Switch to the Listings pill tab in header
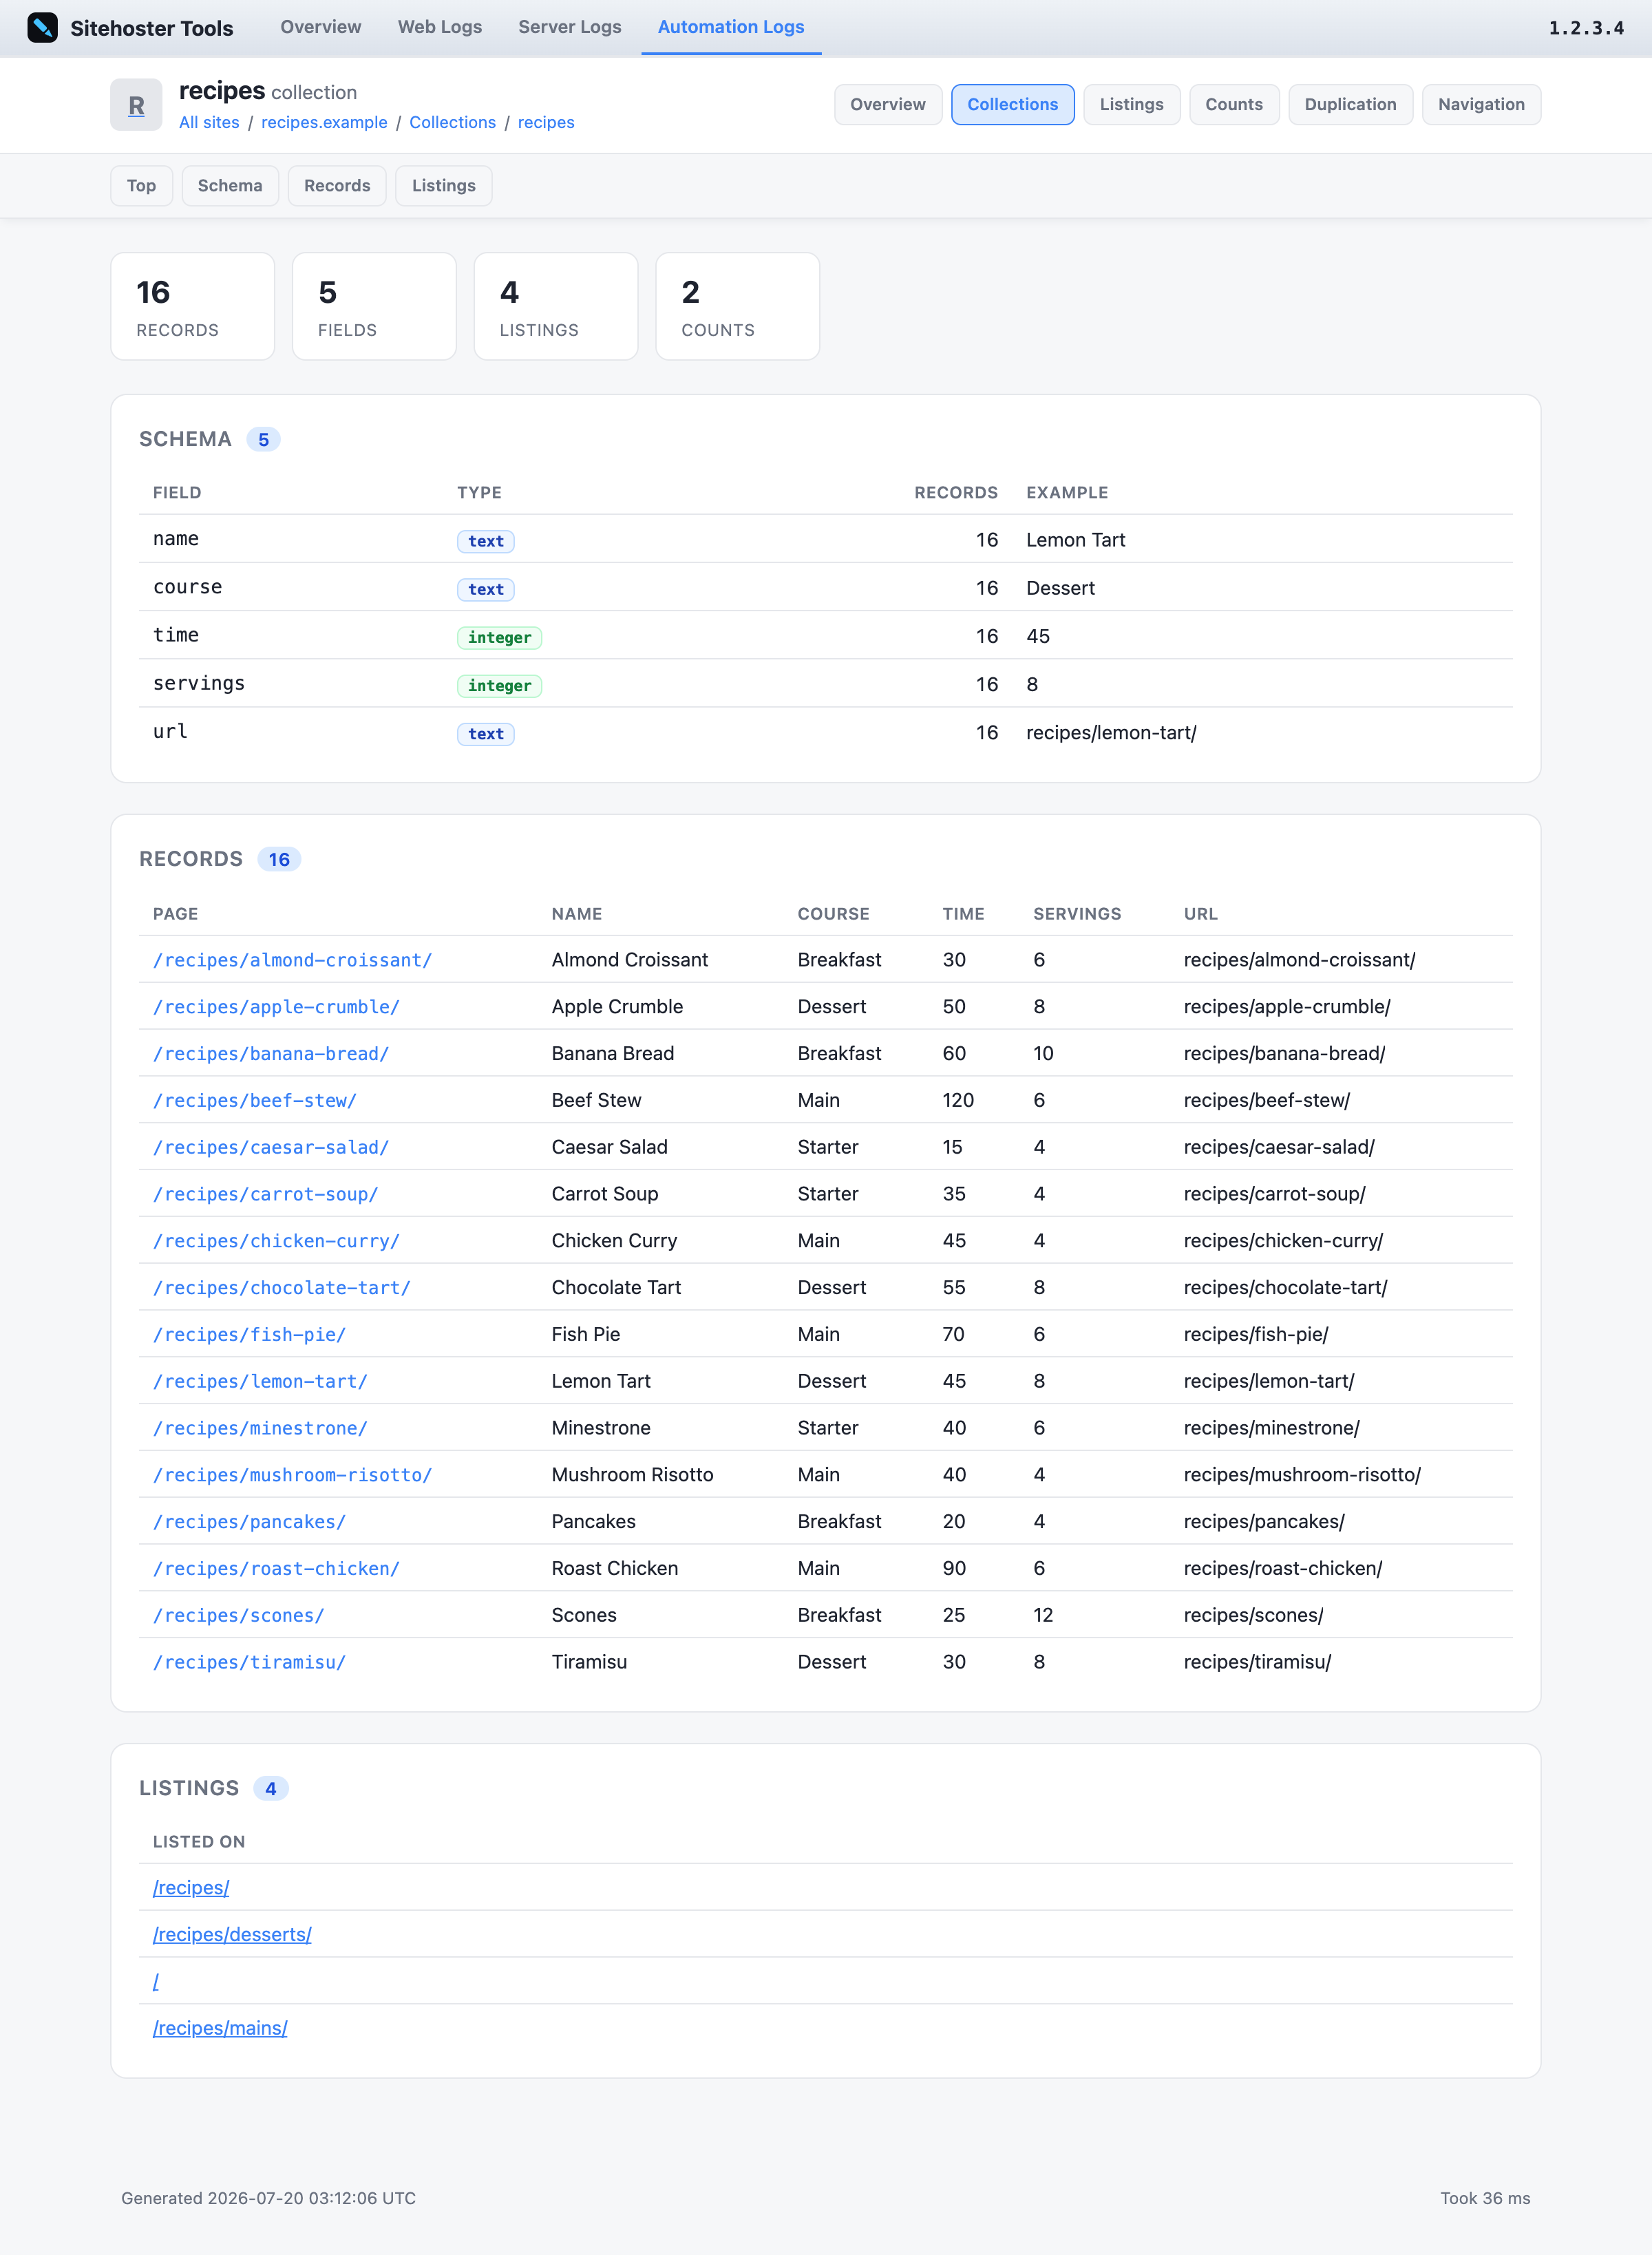 [1131, 104]
